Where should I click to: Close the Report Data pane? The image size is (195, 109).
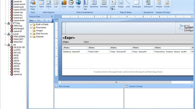coord(52,16)
